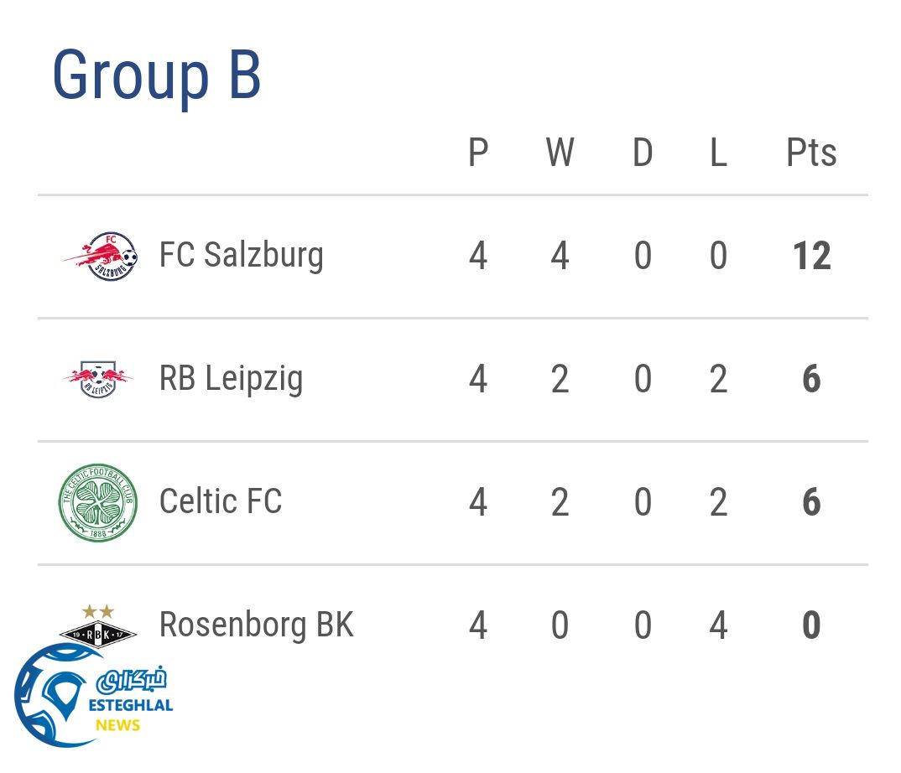
Task: Open the Rosenborg BK team name
Action: tap(256, 625)
